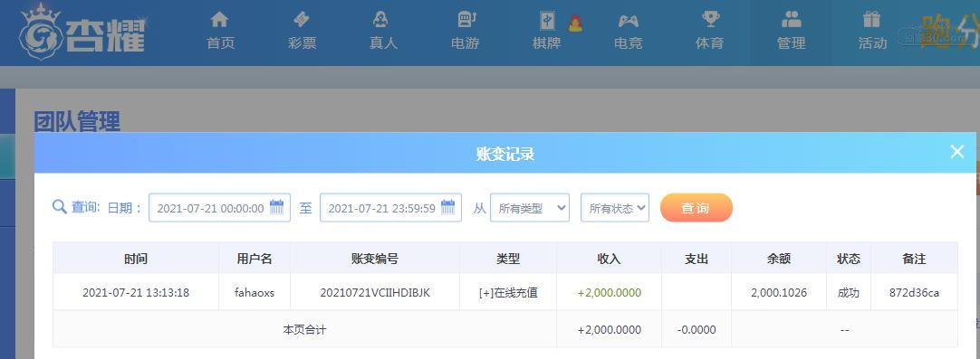Expand the 所有状态 status dropdown
Image resolution: width=980 pixels, height=359 pixels.
pos(615,208)
